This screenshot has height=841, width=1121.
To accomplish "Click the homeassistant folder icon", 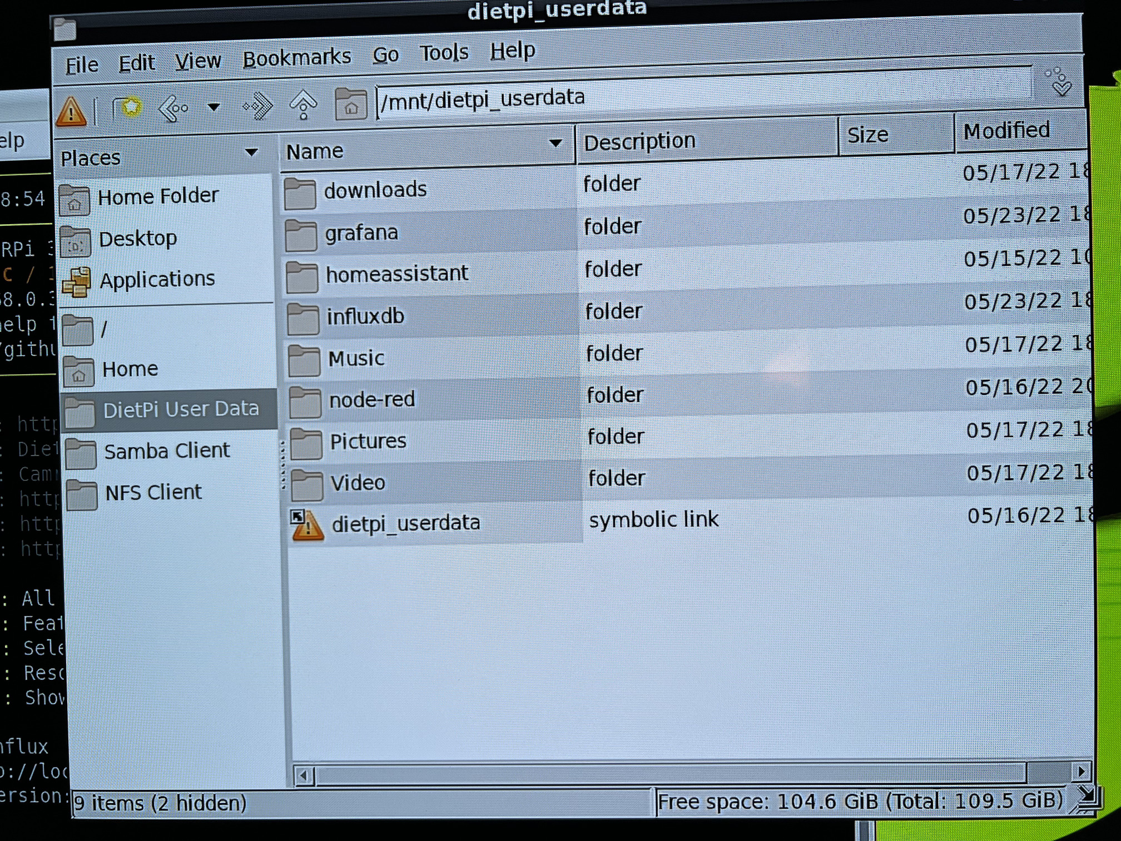I will click(302, 277).
